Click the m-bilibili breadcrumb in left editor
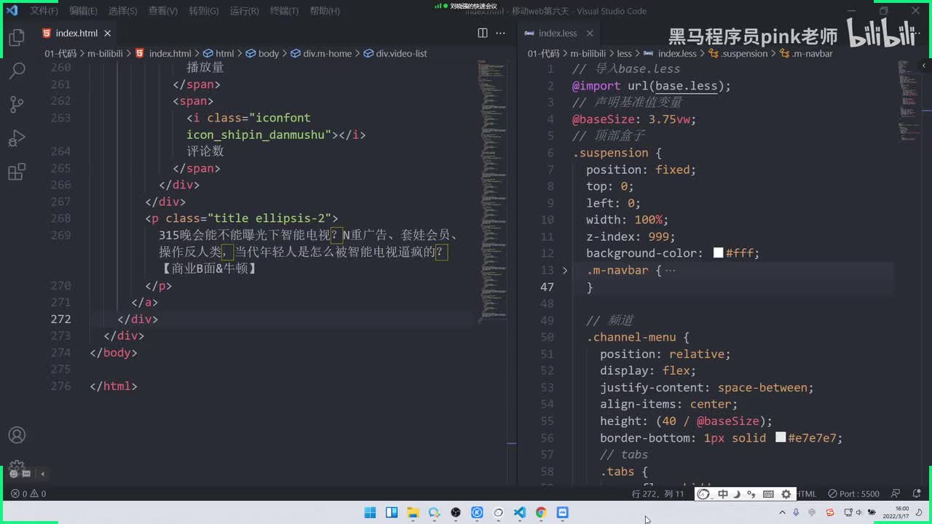 click(x=105, y=54)
